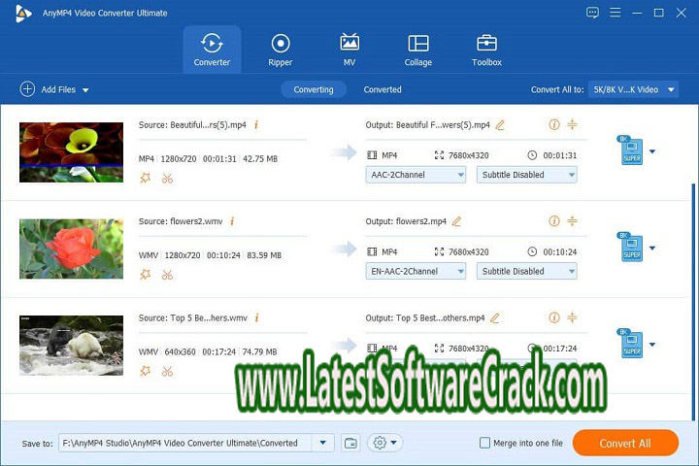Select the Converting tab
Screen dimensions: 699x466
[x=314, y=89]
